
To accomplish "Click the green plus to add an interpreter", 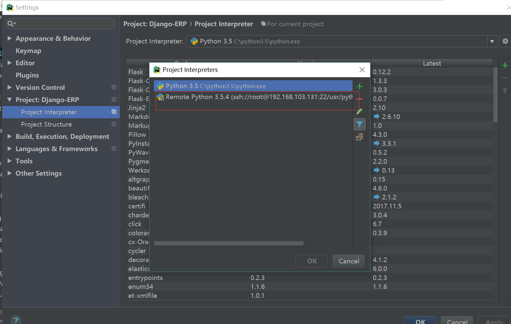I will click(x=360, y=87).
